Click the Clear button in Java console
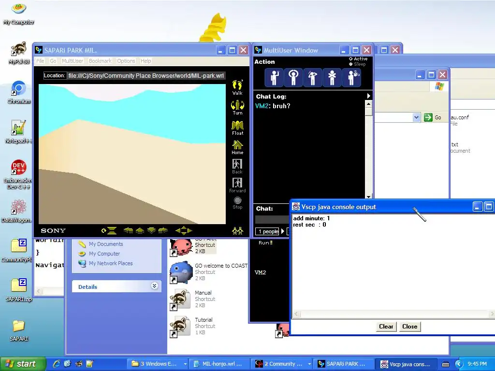Screen dimensions: 495x371 click(x=386, y=327)
